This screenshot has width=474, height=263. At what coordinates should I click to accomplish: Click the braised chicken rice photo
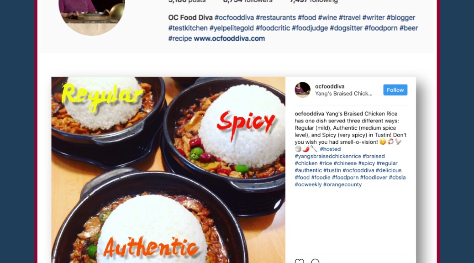pos(169,170)
